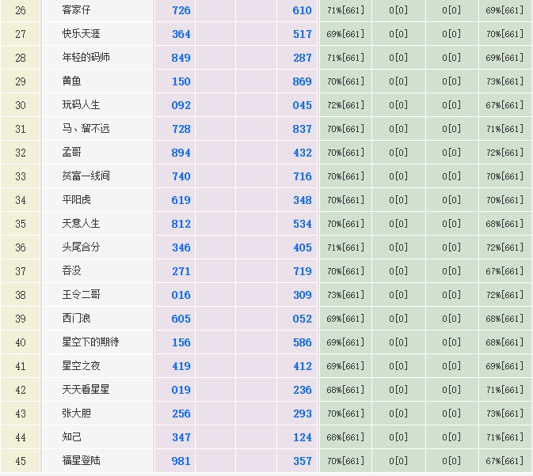This screenshot has width=533, height=476.
Task: Click the number 586 for 星空下的期待
Action: 302,342
